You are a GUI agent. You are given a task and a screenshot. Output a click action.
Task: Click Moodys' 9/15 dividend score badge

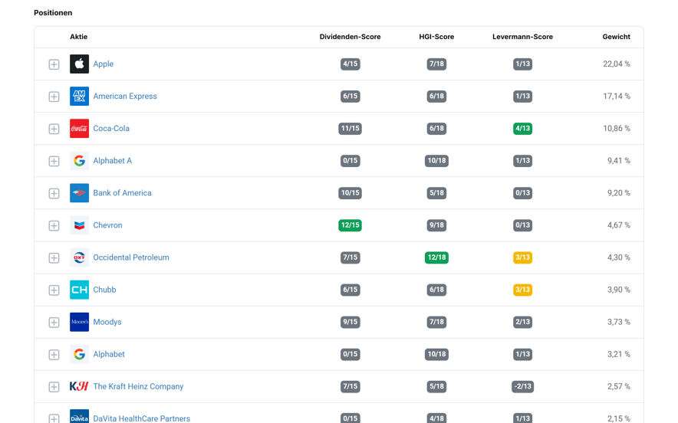tap(351, 322)
